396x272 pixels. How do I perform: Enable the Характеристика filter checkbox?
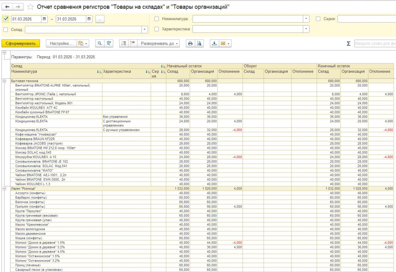pyautogui.click(x=157, y=29)
